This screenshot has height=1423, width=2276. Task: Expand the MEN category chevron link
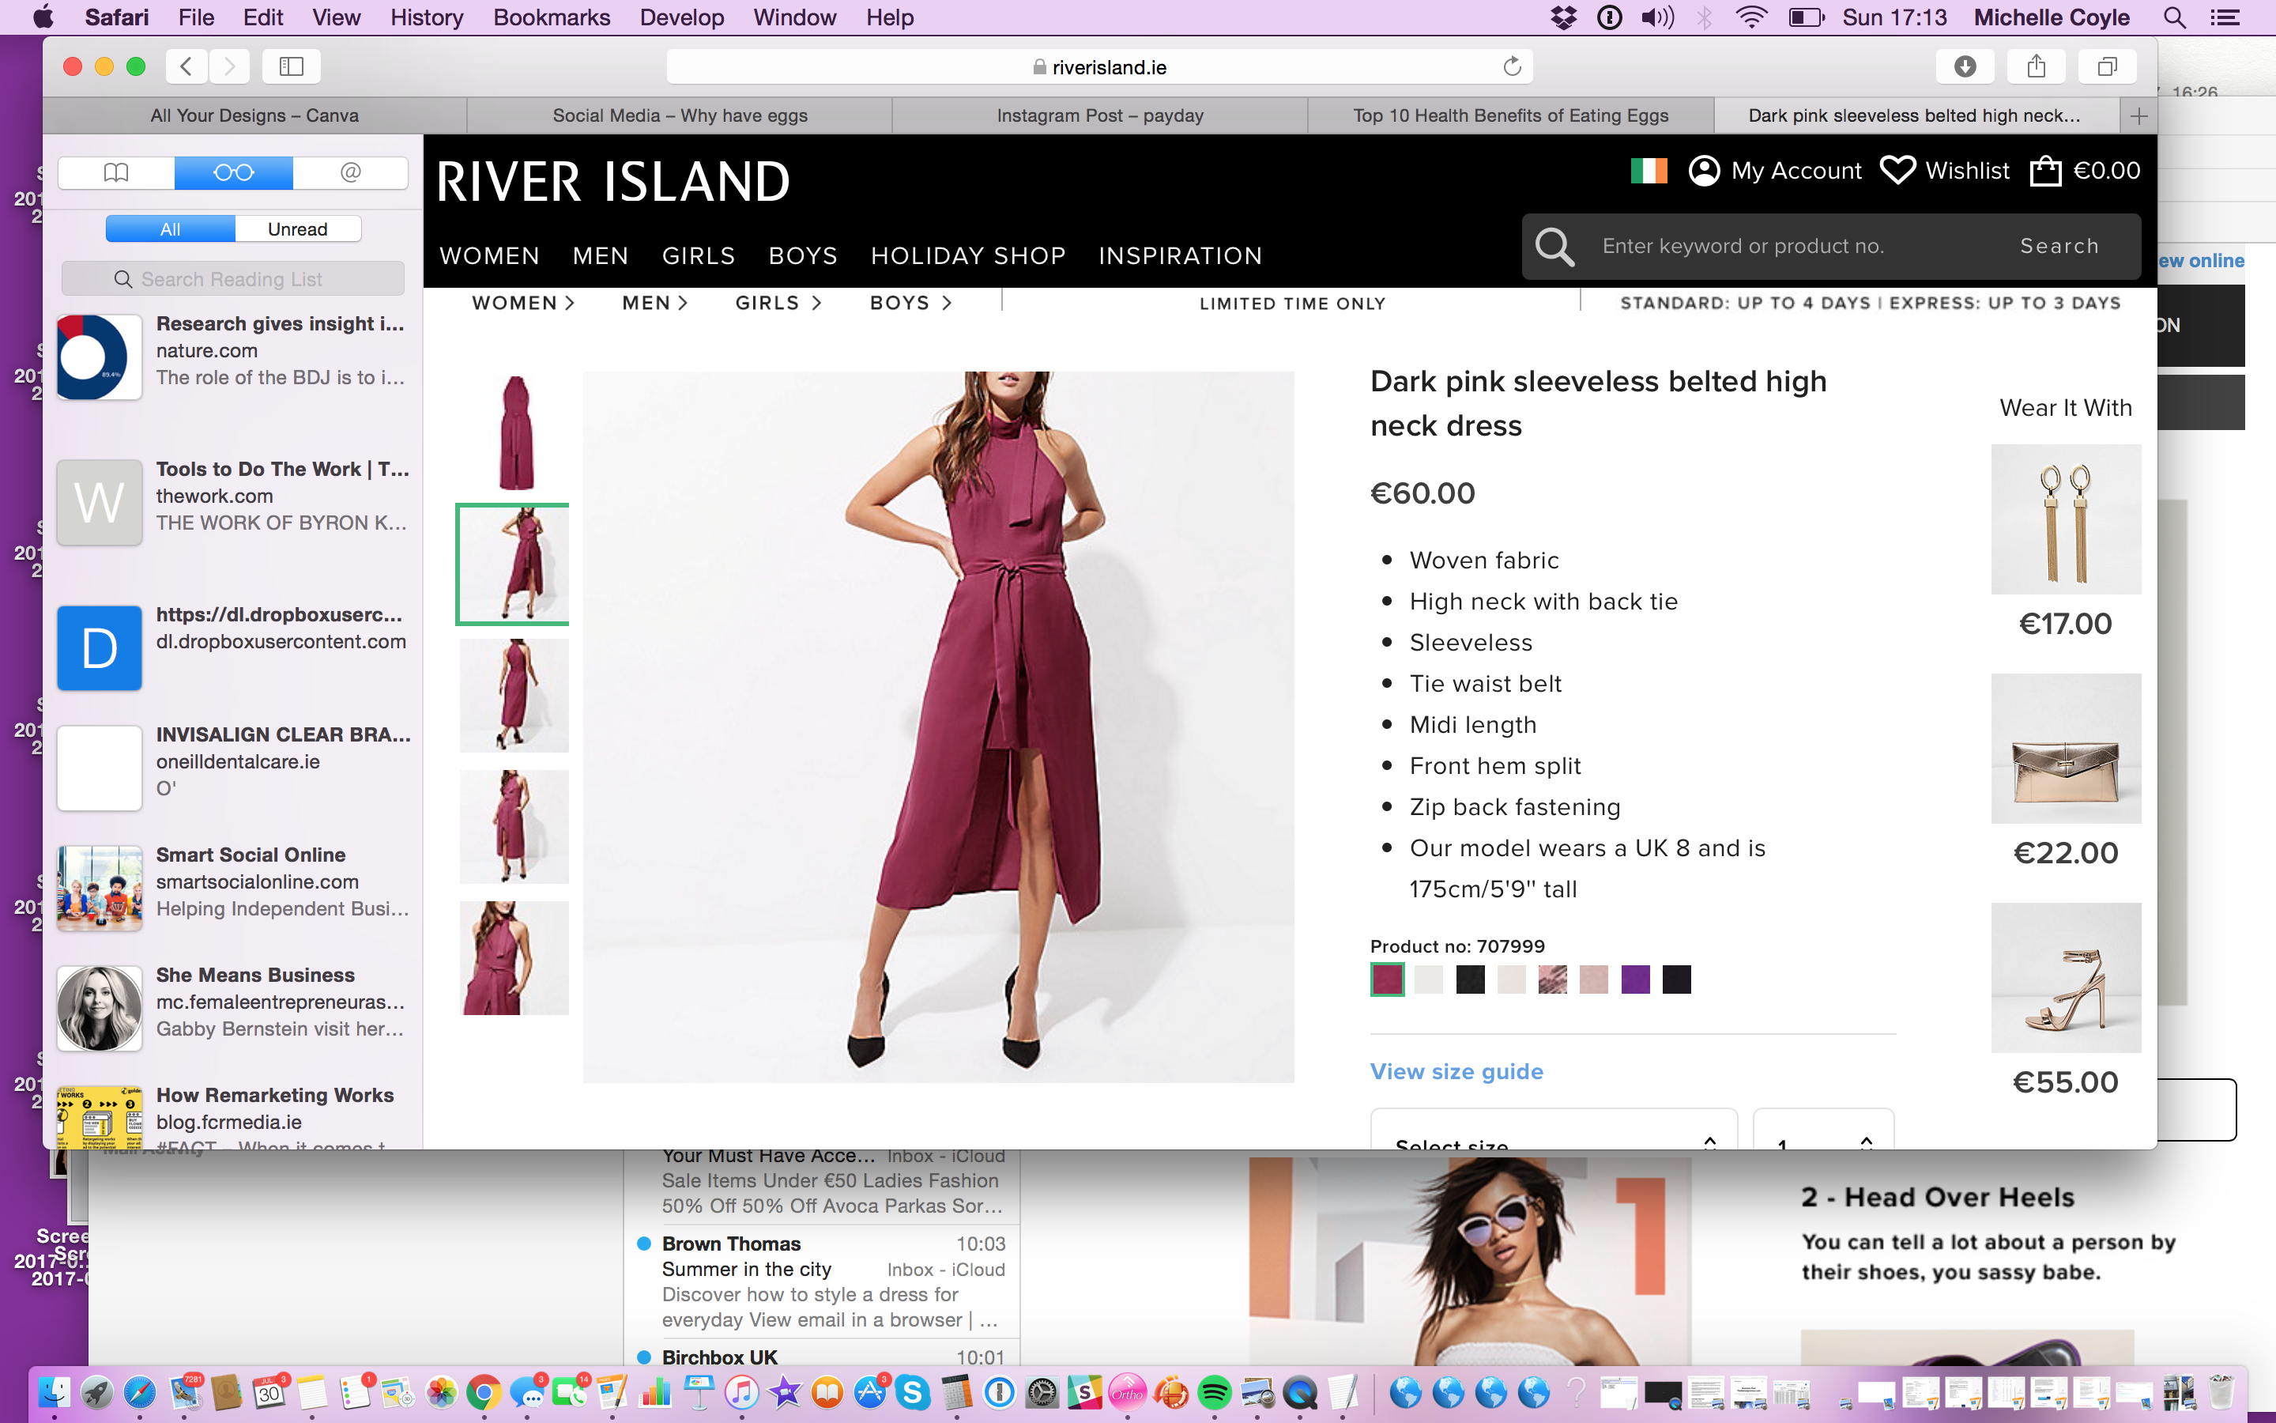654,303
